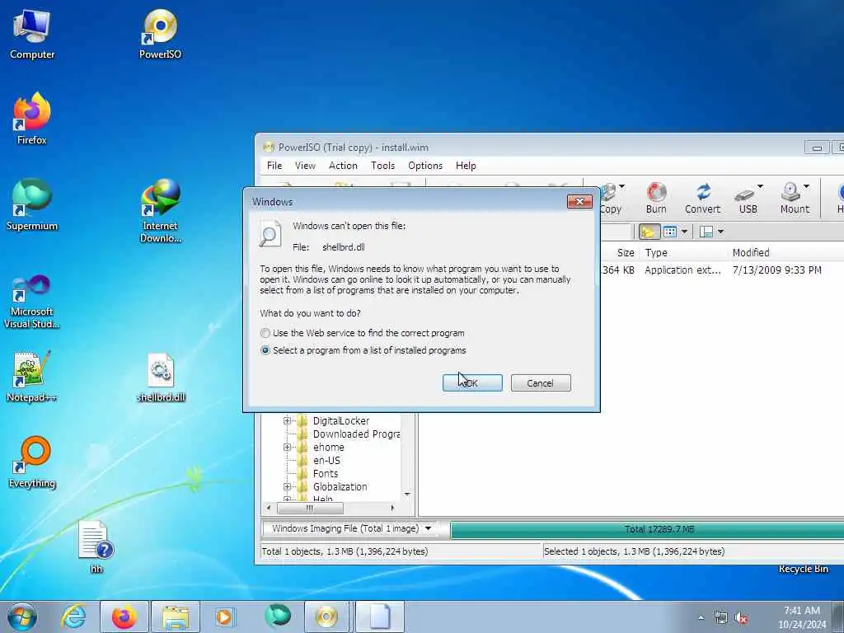Click the folder tree horizontal scrollbar thumb
Screen dimensions: 844x633
coord(310,508)
